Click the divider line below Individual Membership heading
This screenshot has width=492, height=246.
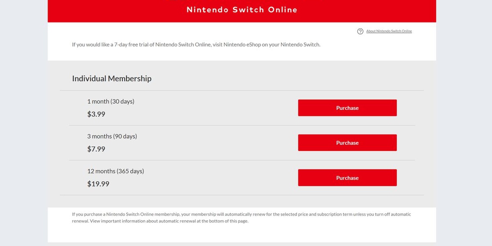pos(241,91)
